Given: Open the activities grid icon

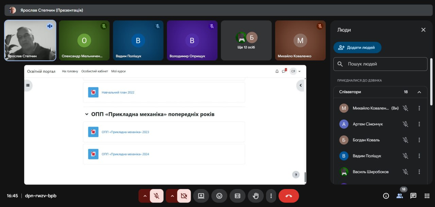Looking at the screenshot, I should (x=427, y=196).
